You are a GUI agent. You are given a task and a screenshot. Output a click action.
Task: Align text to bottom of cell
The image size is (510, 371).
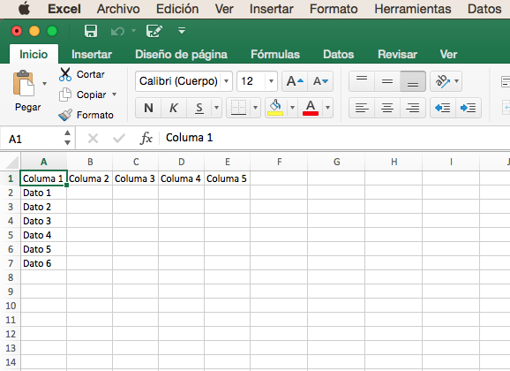pos(413,80)
